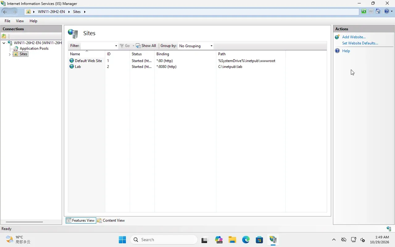Open the weather widget on taskbar
395x247 pixels.
point(19,240)
